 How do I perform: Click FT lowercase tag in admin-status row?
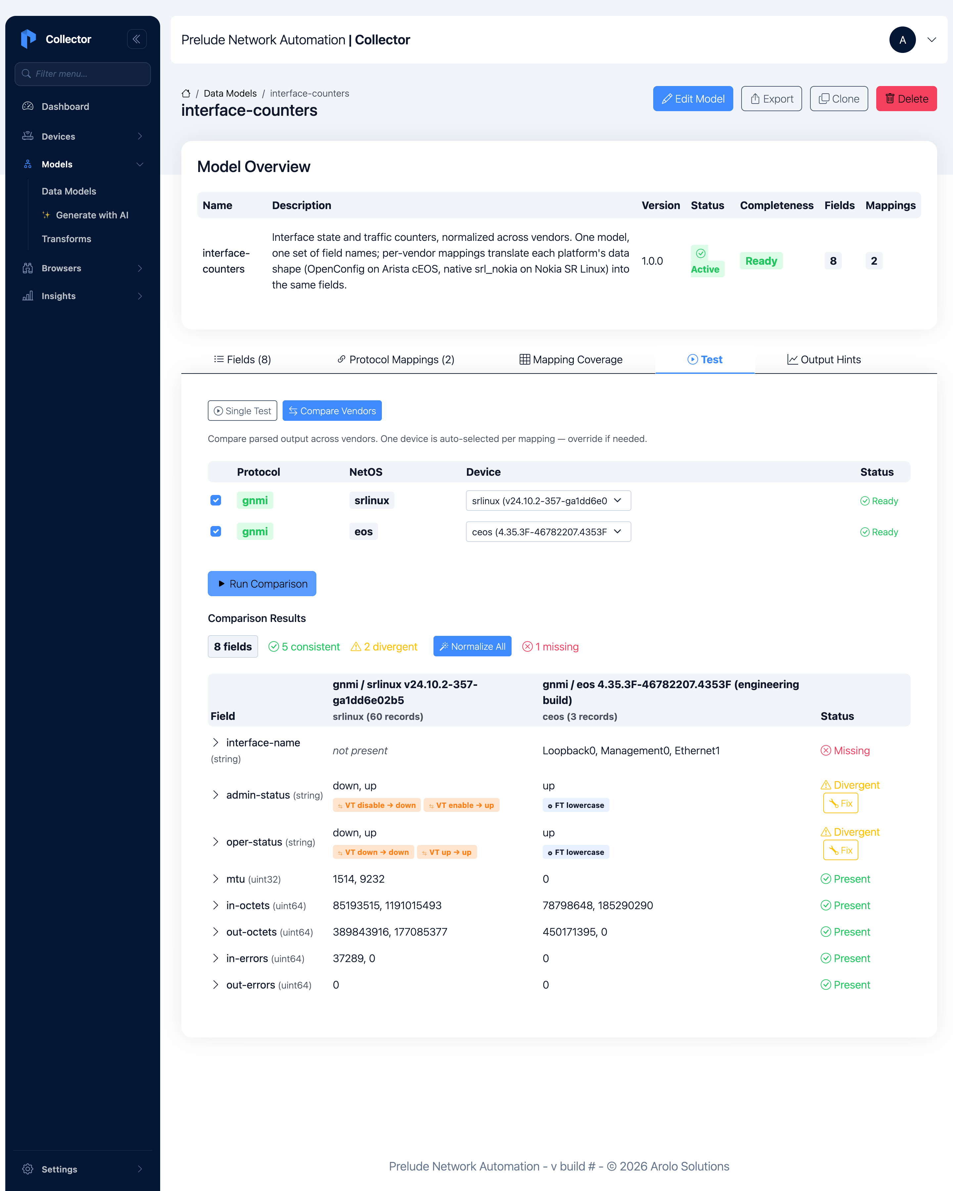point(576,806)
